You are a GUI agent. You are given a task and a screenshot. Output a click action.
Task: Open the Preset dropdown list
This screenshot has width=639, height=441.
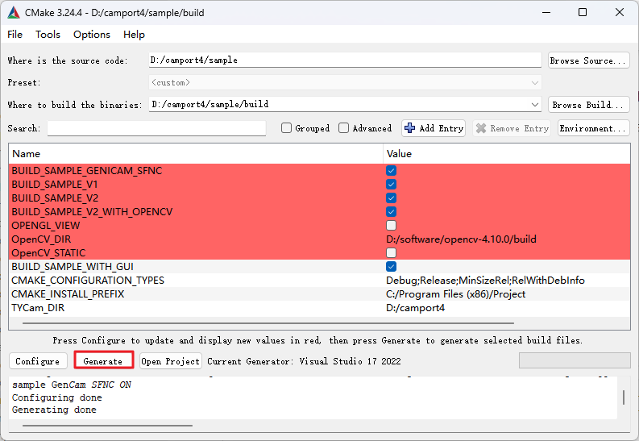pyautogui.click(x=535, y=83)
